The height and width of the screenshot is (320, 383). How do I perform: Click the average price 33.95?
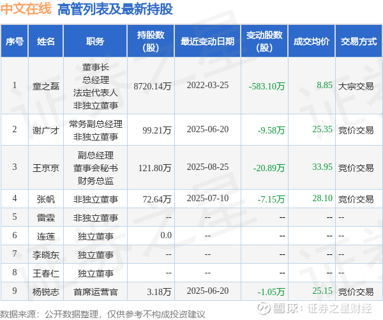pyautogui.click(x=322, y=167)
